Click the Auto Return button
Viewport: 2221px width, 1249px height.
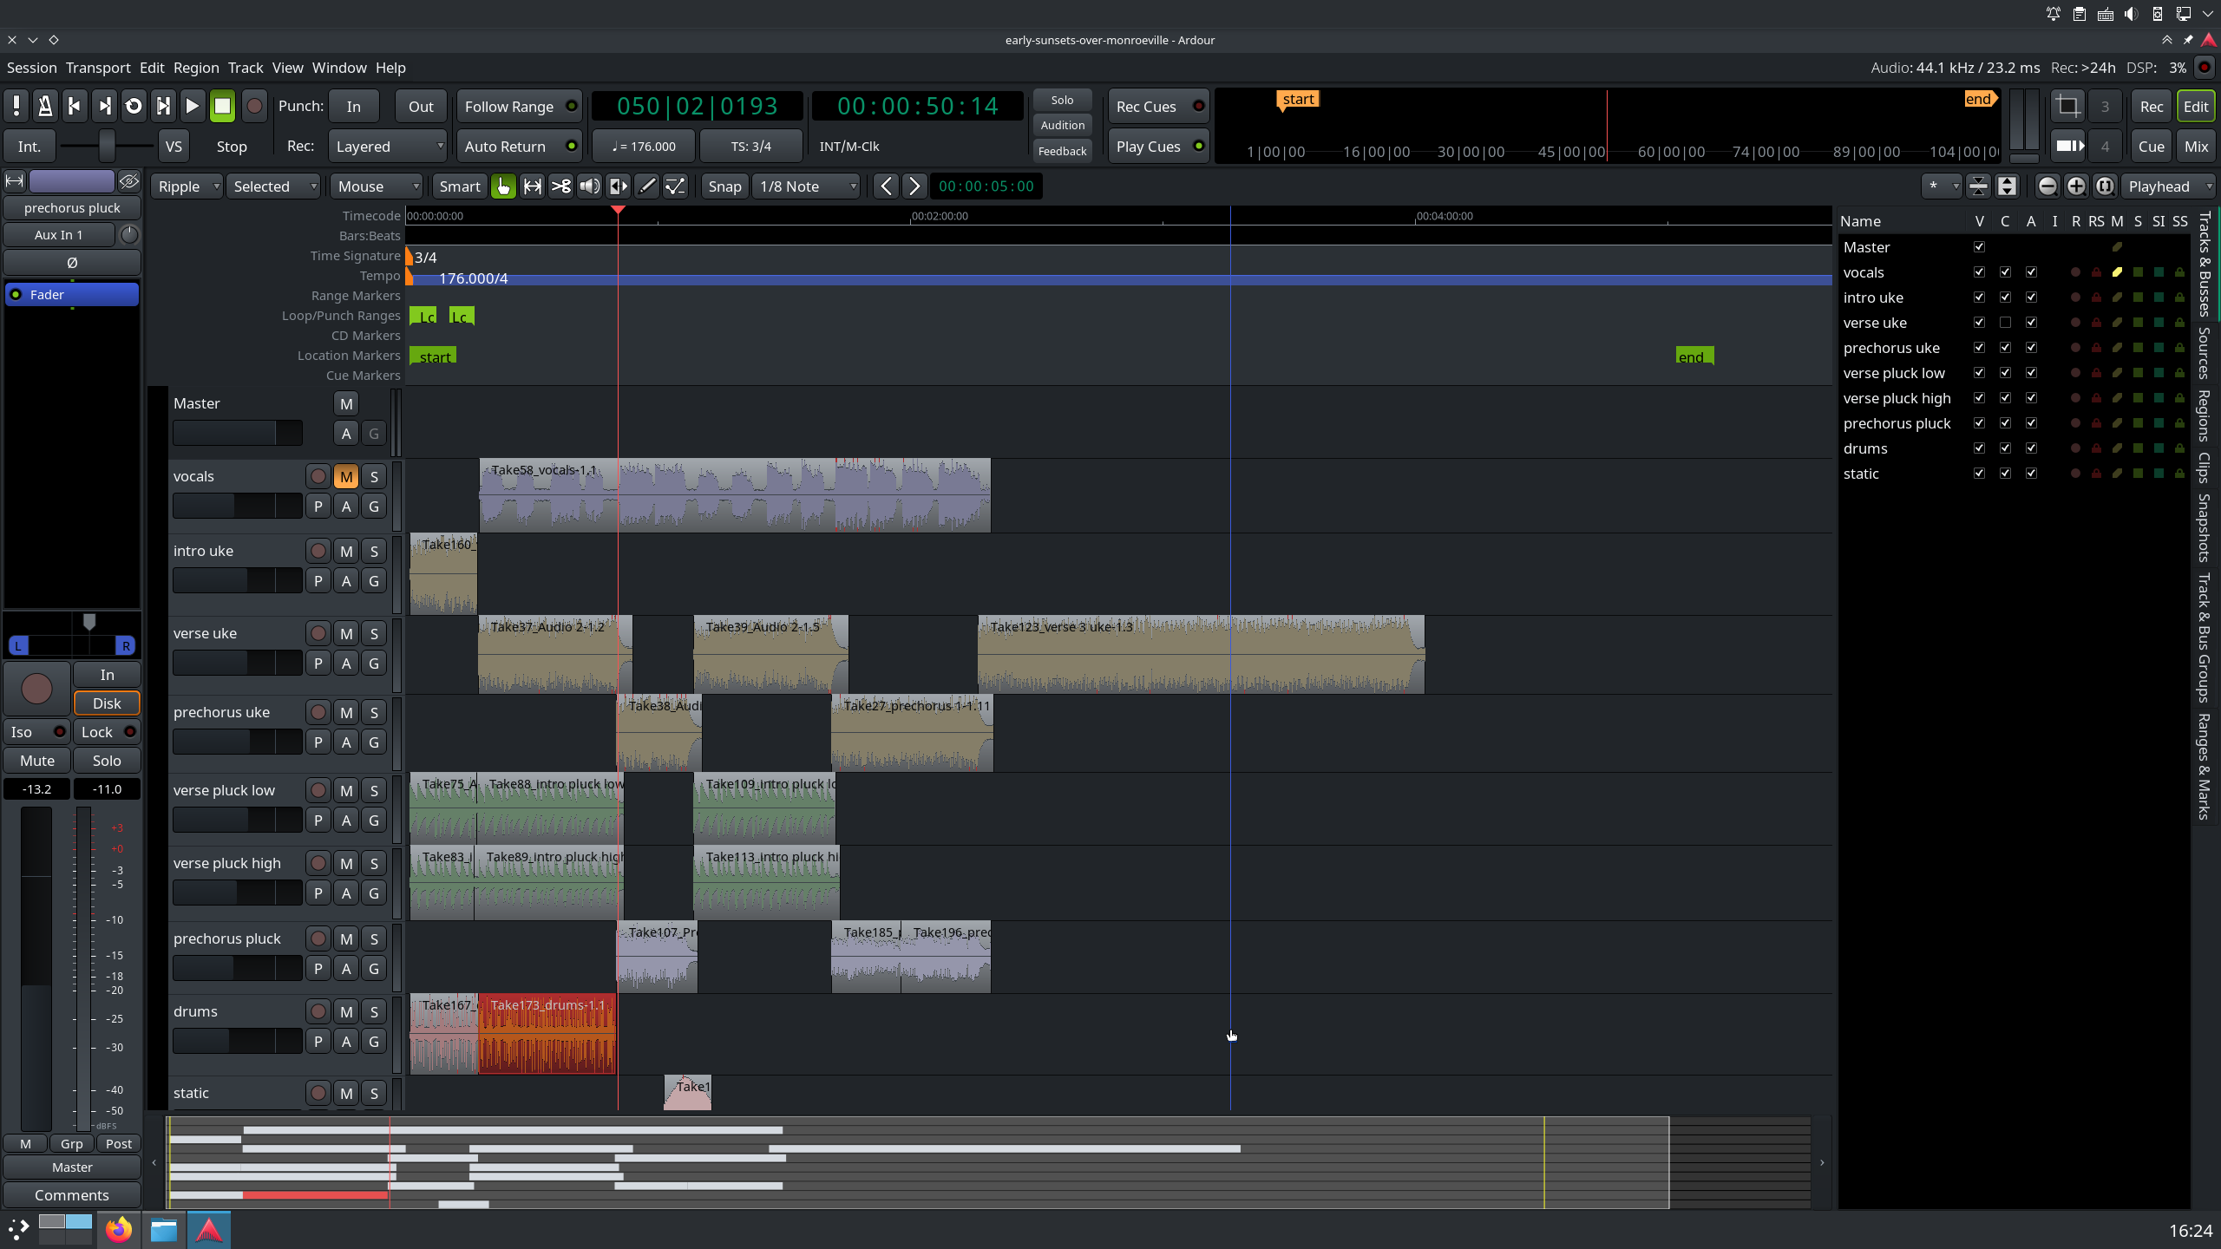coord(519,145)
